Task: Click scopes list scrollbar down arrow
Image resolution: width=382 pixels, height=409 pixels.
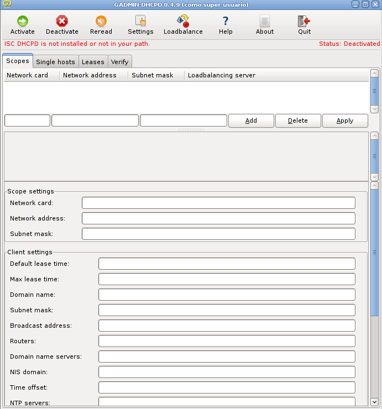Action: (374, 109)
